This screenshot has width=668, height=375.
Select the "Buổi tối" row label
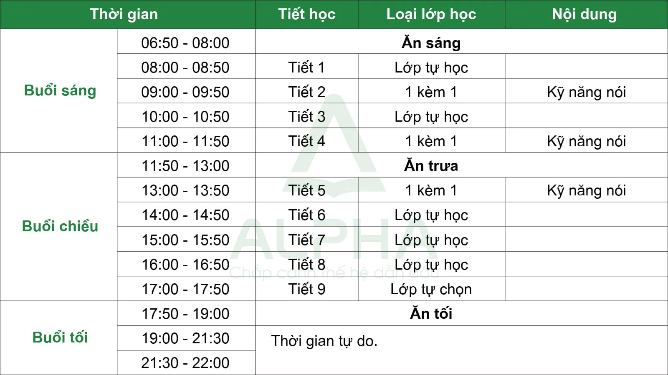click(60, 337)
